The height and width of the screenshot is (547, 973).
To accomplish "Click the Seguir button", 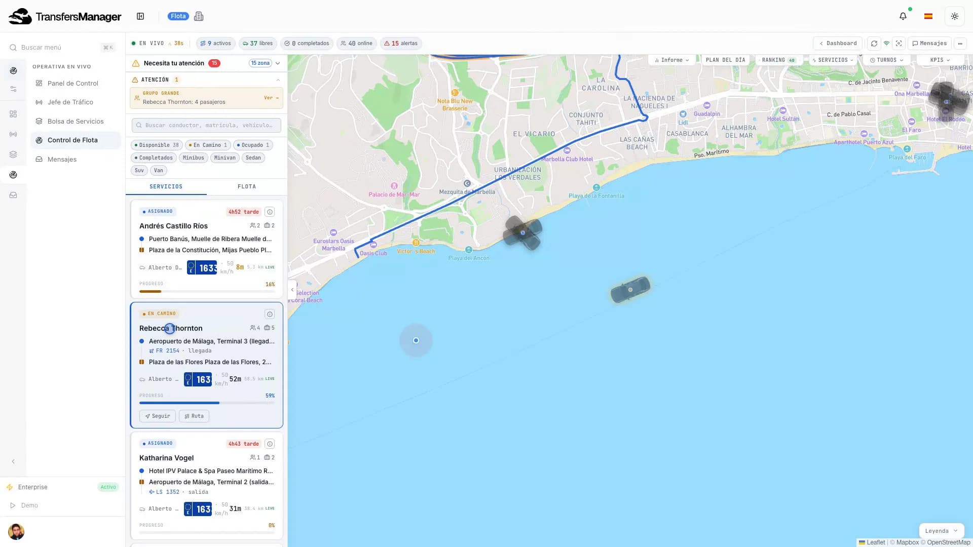I will coord(158,416).
